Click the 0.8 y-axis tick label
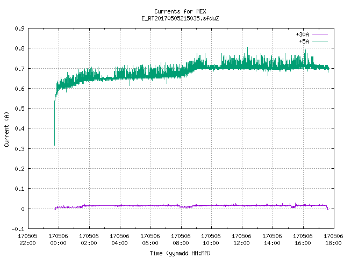 [x=19, y=48]
